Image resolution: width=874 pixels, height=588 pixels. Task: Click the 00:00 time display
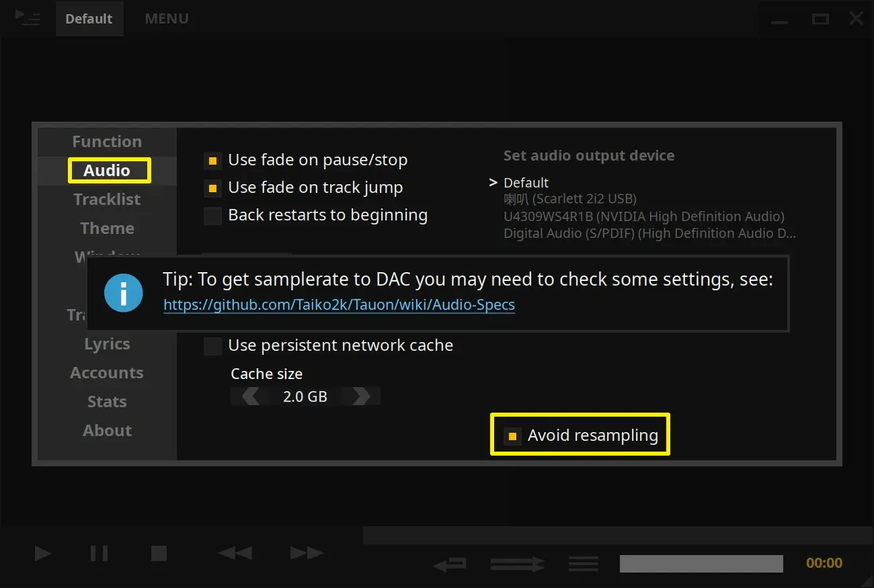[824, 564]
